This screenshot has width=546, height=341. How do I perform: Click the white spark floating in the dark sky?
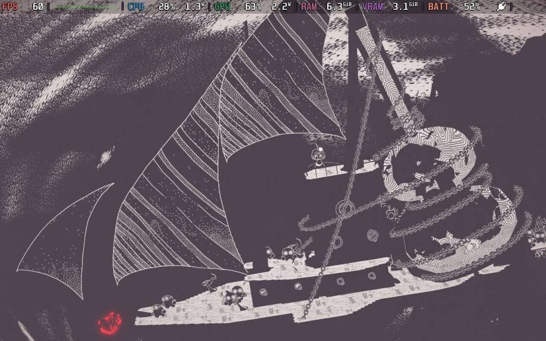pos(104,158)
